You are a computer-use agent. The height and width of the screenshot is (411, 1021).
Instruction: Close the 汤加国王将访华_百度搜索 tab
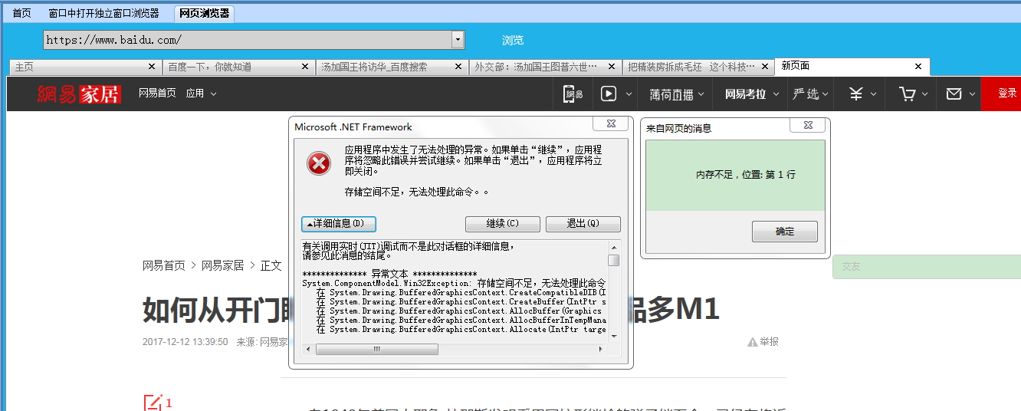click(458, 67)
